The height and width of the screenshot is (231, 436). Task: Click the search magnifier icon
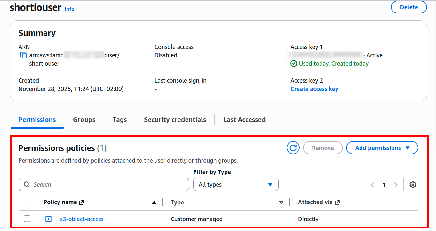point(27,184)
